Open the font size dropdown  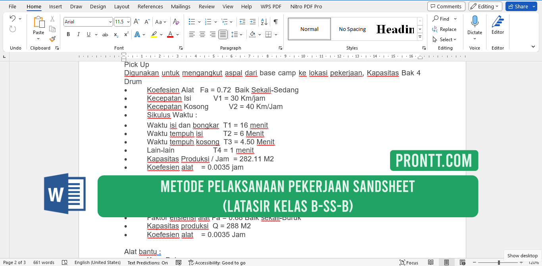(128, 22)
